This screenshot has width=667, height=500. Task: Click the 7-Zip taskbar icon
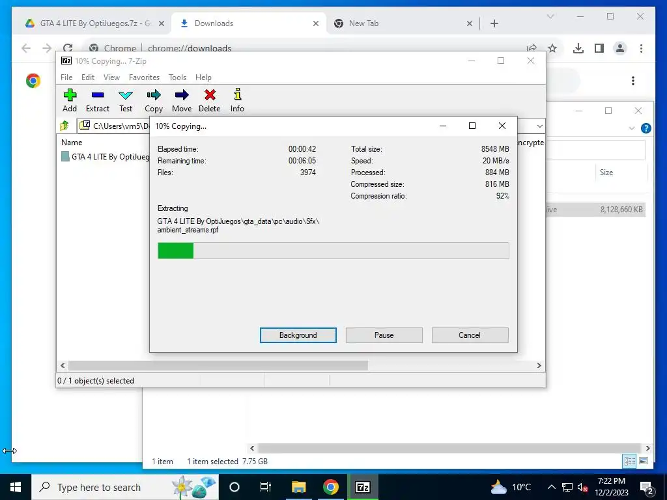(x=362, y=487)
